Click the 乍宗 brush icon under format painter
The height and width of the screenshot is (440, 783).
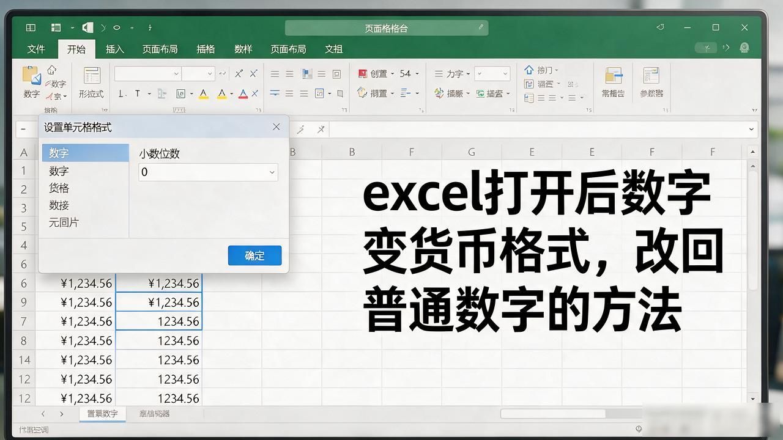pyautogui.click(x=49, y=96)
